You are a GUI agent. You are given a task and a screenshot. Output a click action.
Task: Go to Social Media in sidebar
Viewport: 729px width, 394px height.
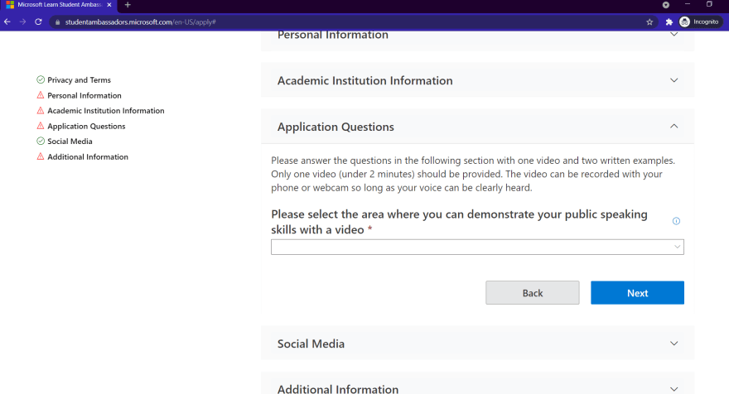pyautogui.click(x=70, y=142)
